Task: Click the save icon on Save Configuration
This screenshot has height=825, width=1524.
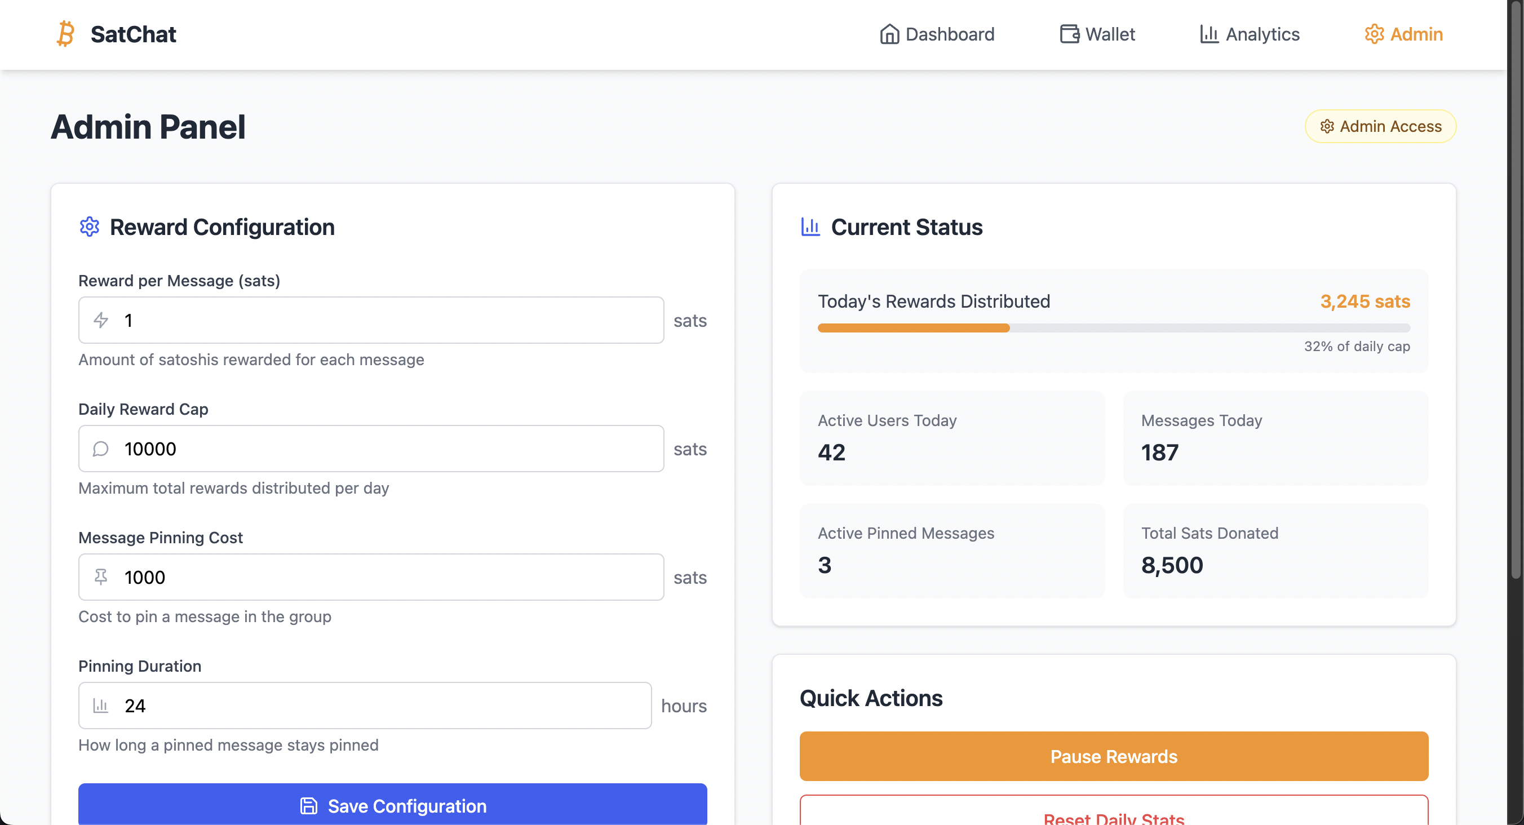Action: coord(309,805)
